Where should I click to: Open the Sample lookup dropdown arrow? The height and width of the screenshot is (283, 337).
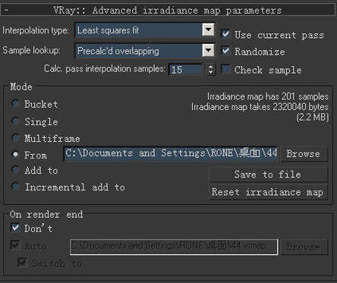[x=208, y=51]
